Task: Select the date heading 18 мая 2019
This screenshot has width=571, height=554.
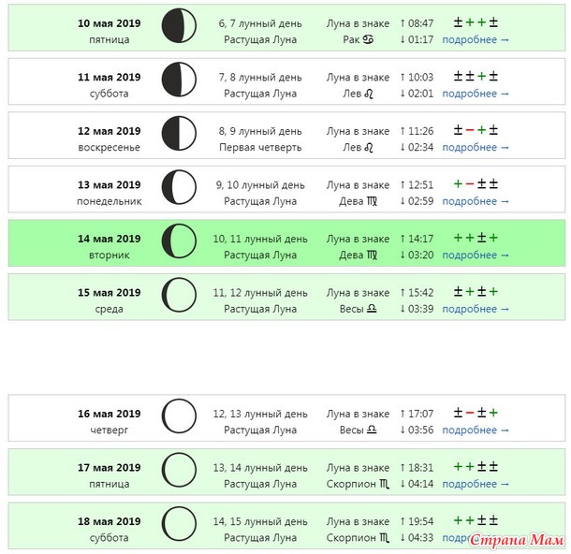Action: (109, 521)
